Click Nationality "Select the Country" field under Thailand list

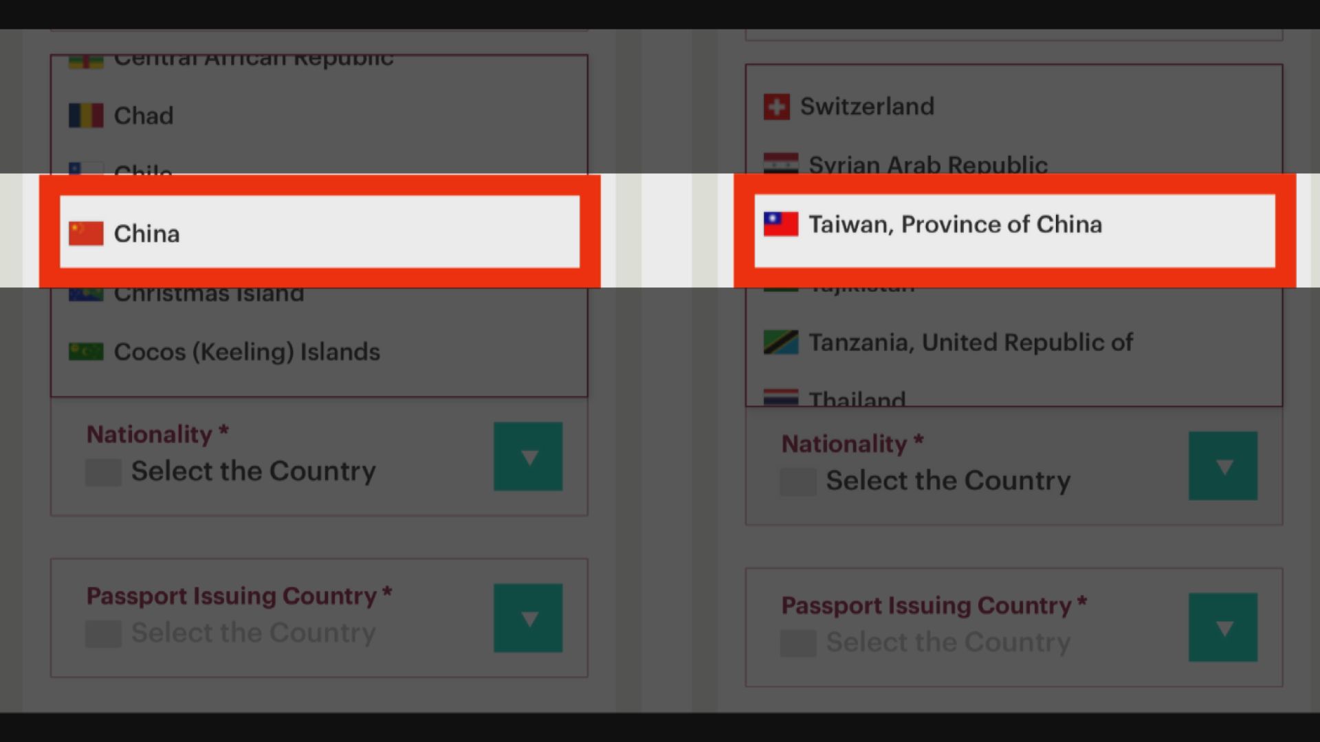pyautogui.click(x=948, y=481)
